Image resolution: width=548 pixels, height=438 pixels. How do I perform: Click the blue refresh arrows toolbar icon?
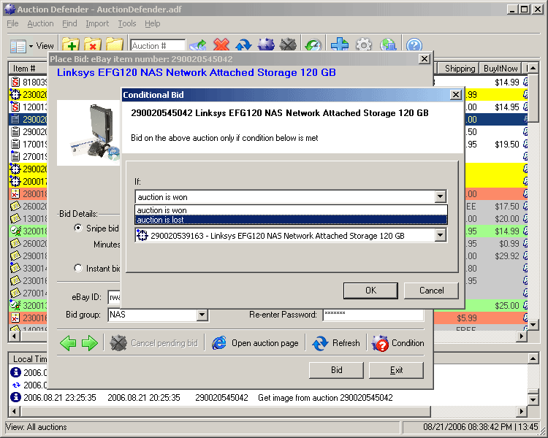click(x=243, y=45)
